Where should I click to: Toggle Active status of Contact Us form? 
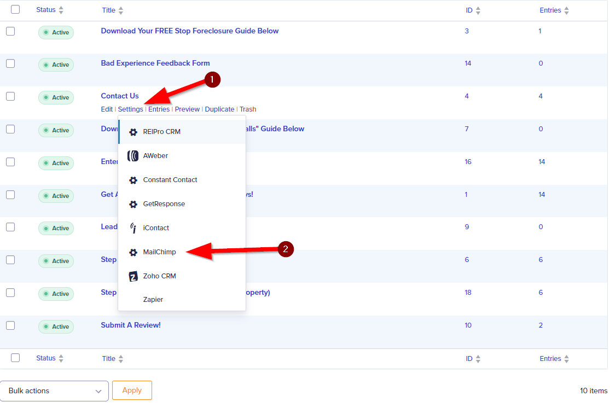pyautogui.click(x=56, y=97)
